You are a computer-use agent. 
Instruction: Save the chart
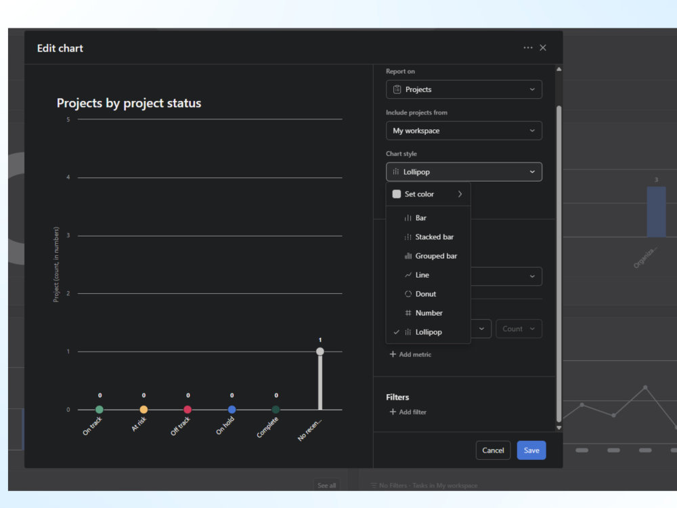point(531,450)
